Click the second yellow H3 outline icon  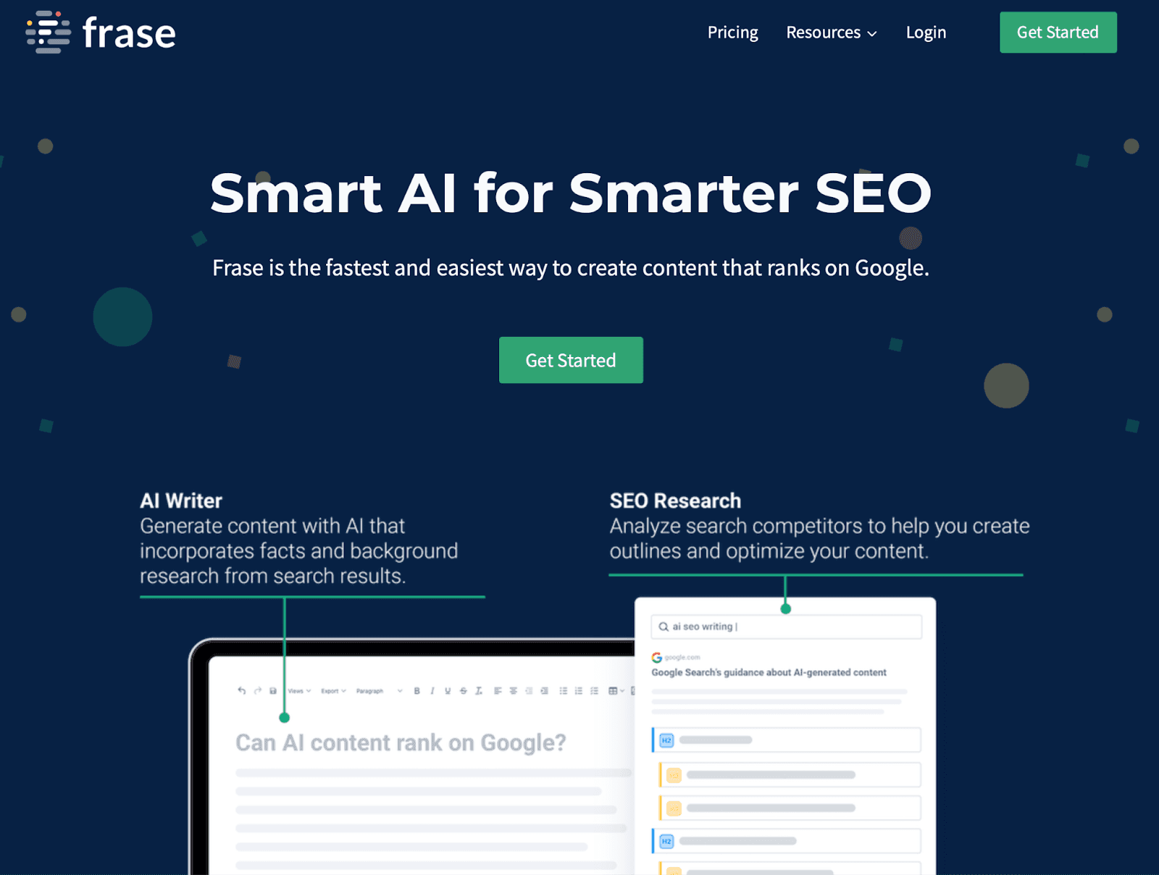click(x=674, y=808)
